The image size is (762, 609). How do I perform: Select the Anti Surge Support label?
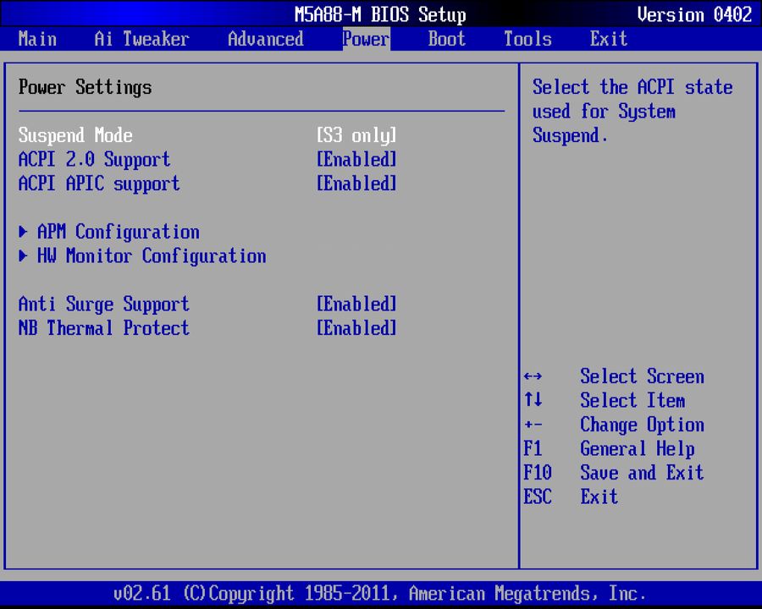(x=103, y=304)
